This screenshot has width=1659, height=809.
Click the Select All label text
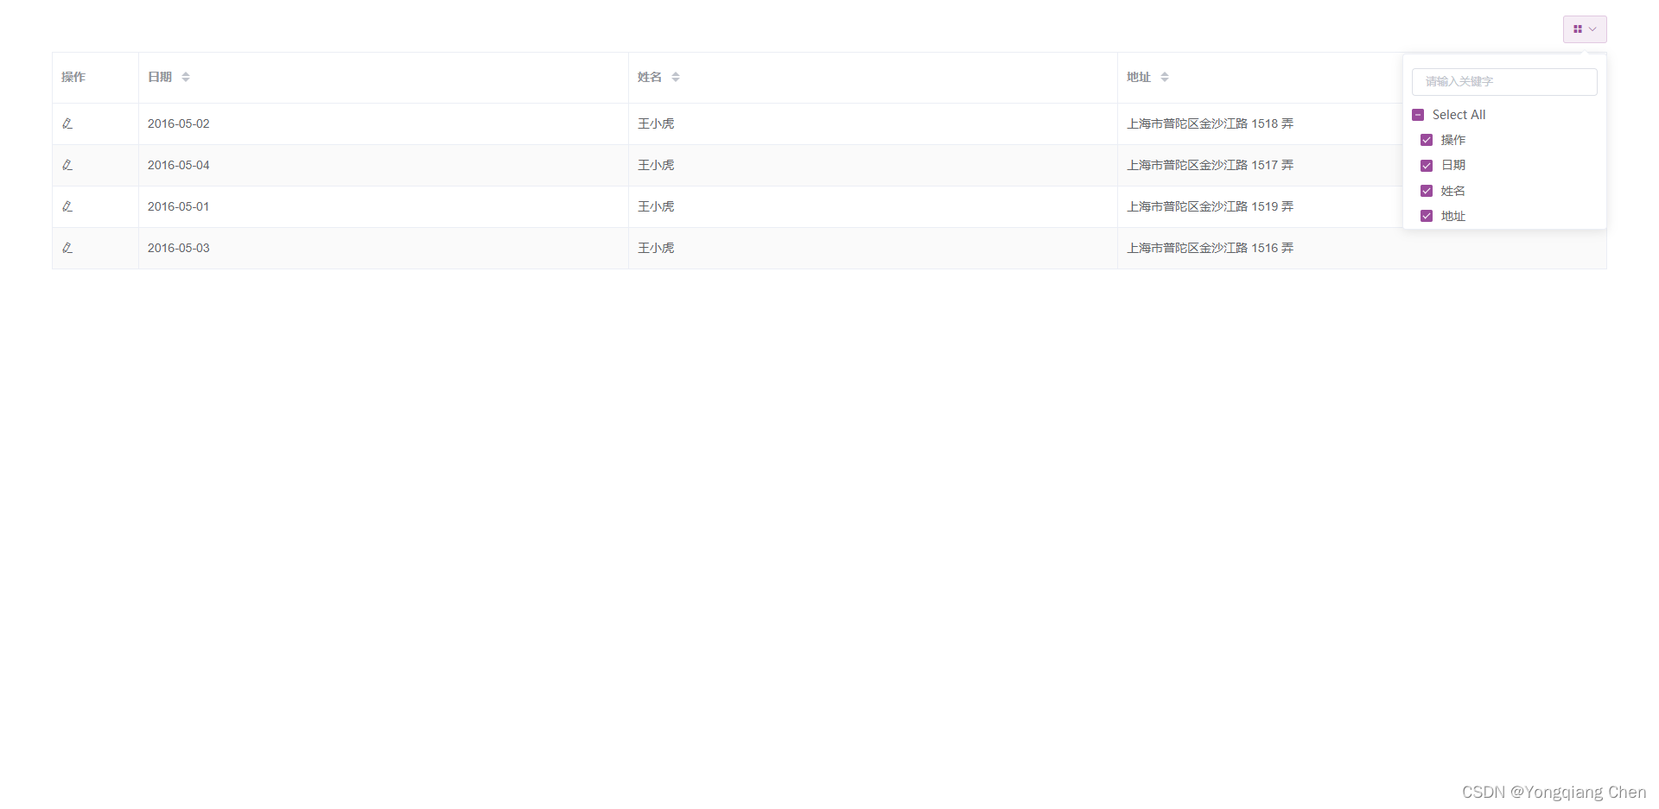point(1459,115)
